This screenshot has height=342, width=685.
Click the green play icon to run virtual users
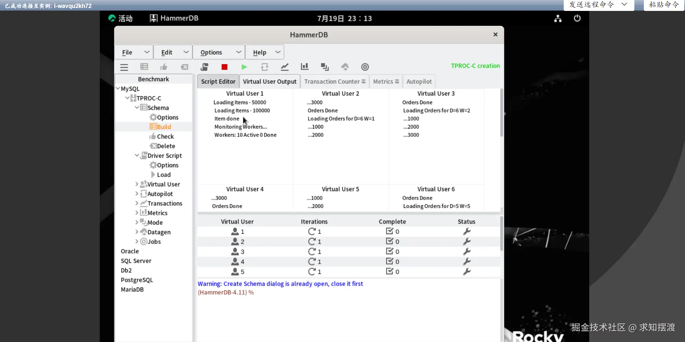[x=244, y=67]
